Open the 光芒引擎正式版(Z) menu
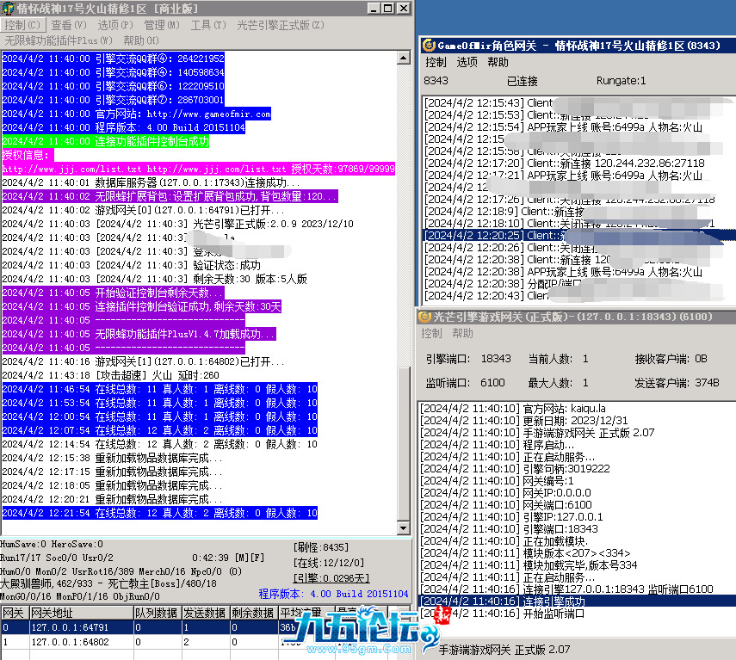 (280, 25)
